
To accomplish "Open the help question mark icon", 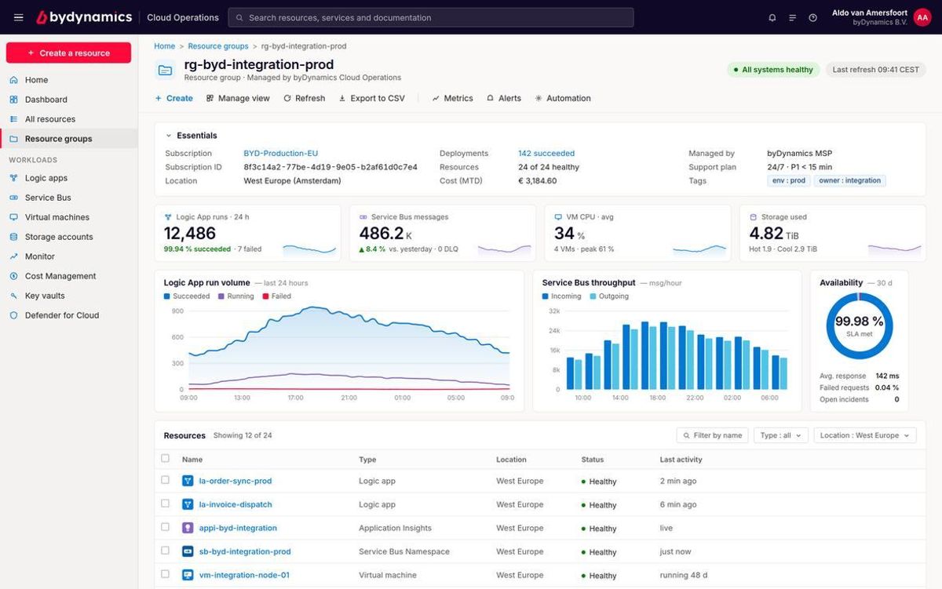I will click(x=812, y=17).
